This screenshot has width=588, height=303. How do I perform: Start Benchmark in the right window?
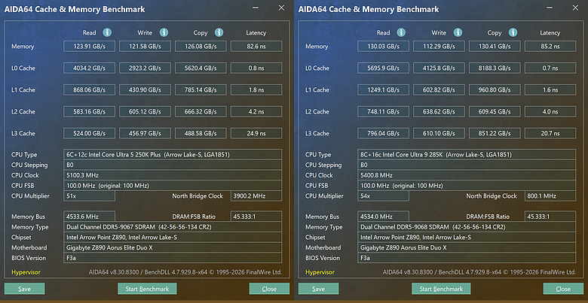[x=441, y=289]
